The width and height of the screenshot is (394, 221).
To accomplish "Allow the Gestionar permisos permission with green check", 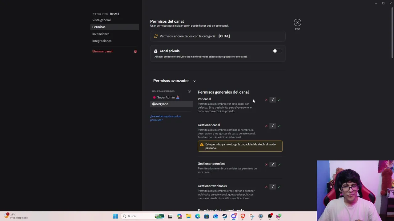I will 279,165.
